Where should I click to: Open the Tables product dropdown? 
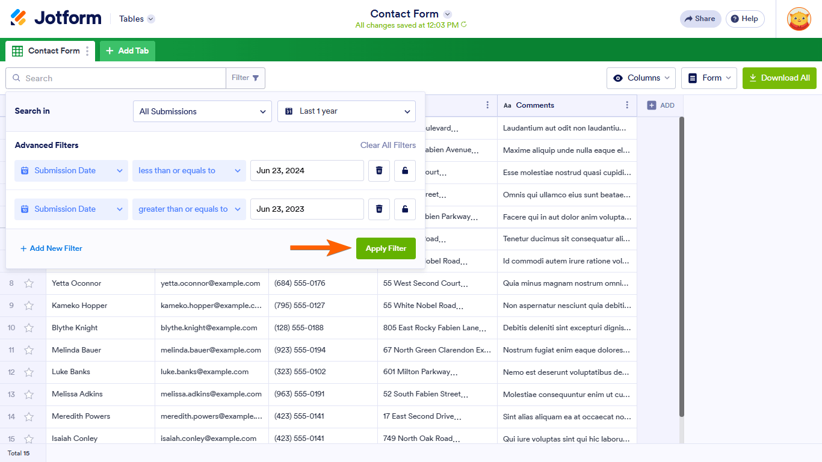pos(137,19)
